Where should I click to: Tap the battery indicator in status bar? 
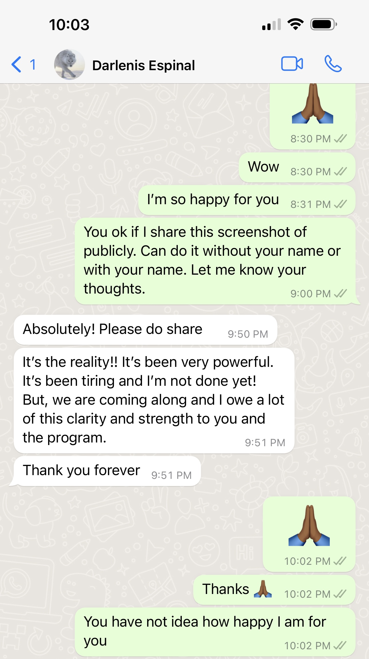[x=324, y=24]
